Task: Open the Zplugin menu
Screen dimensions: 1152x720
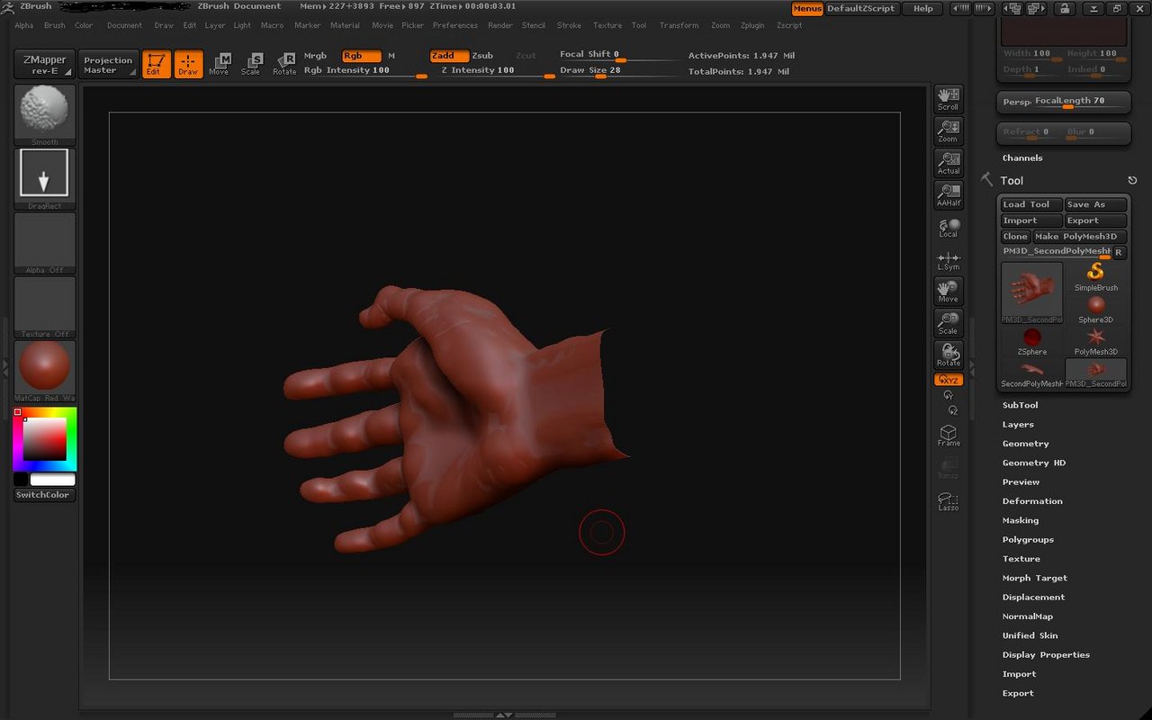Action: [752, 25]
